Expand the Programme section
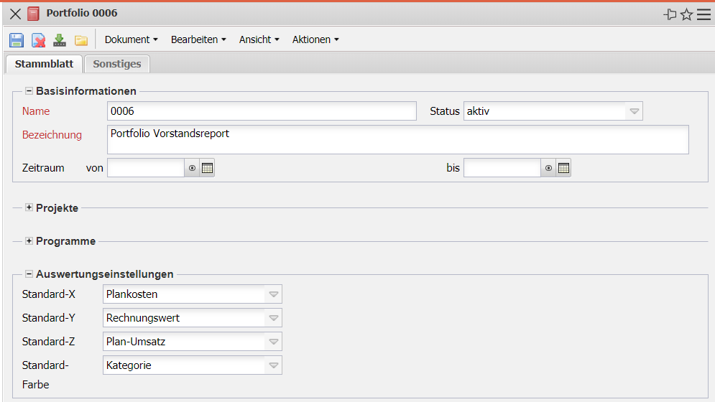The width and height of the screenshot is (715, 402). pos(29,240)
